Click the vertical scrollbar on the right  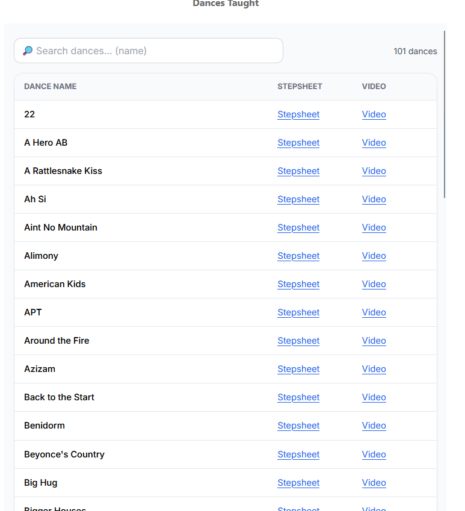pyautogui.click(x=445, y=114)
